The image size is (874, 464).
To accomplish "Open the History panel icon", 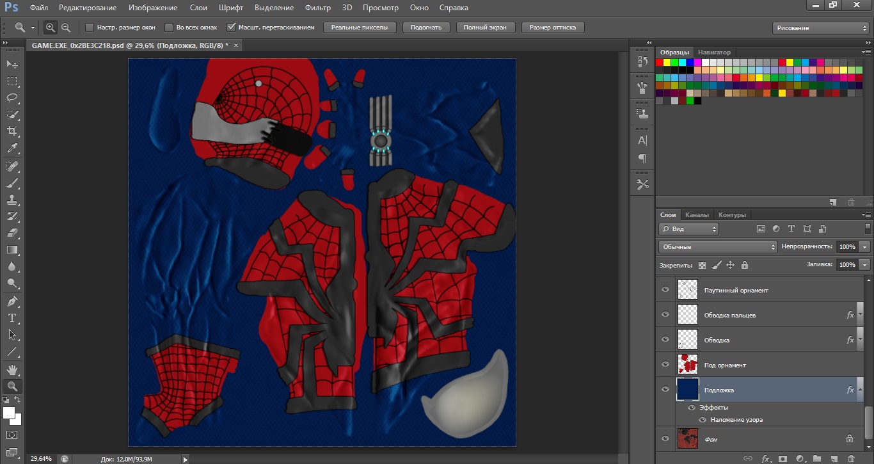I will click(x=642, y=62).
